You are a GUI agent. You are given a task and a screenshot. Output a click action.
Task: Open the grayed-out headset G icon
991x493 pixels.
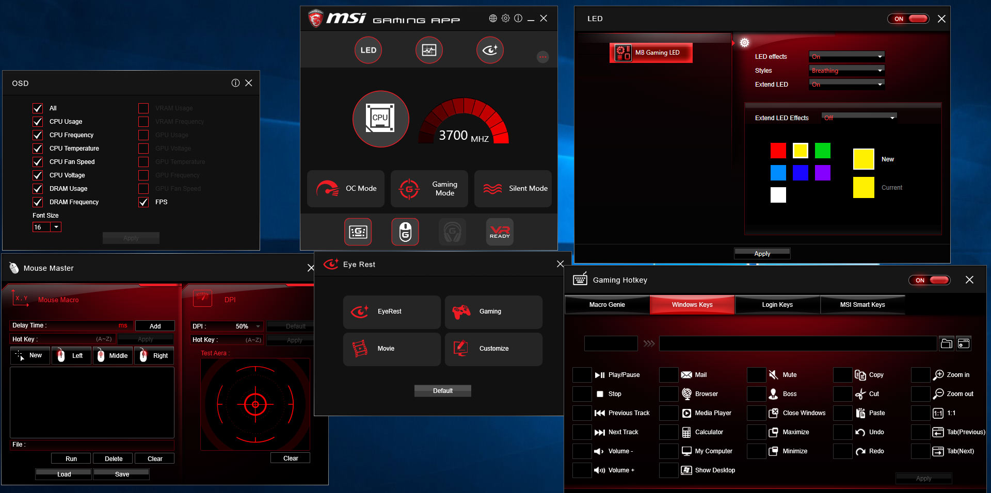pos(452,232)
